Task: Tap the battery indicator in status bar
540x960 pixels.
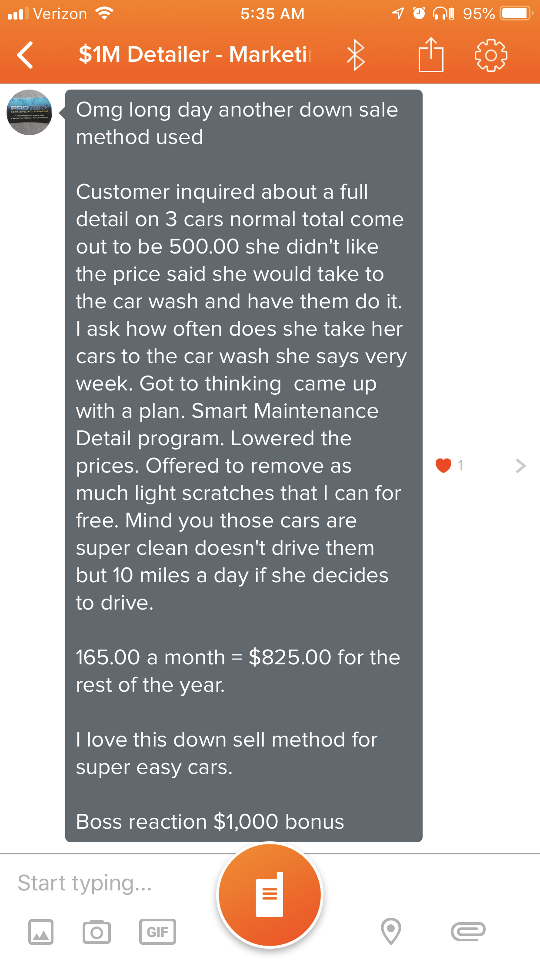Action: coord(516,13)
